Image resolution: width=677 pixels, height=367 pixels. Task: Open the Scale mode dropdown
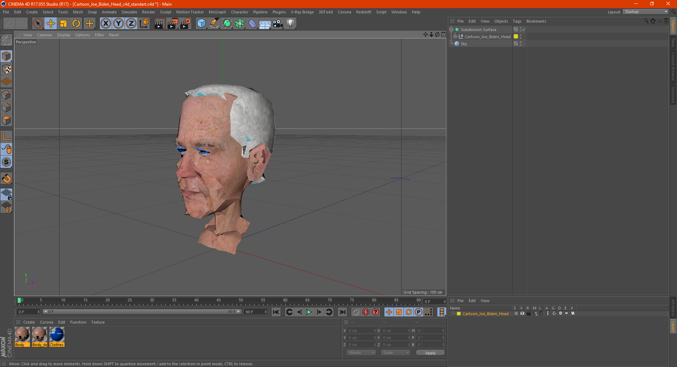pos(396,353)
